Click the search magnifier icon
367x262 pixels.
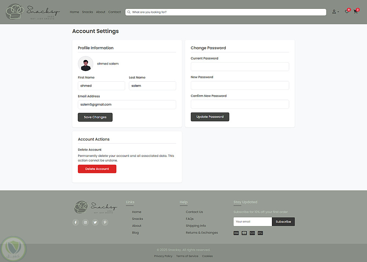point(129,12)
